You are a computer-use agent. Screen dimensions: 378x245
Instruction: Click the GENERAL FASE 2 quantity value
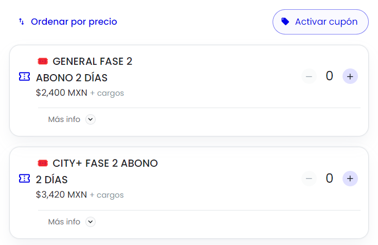click(330, 76)
